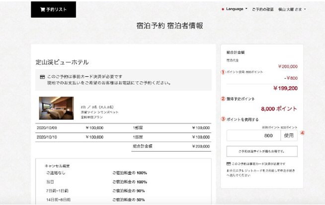Screen dimensions: 325x205
Task: Open the 予約リスト cart button
Action: tap(54, 9)
